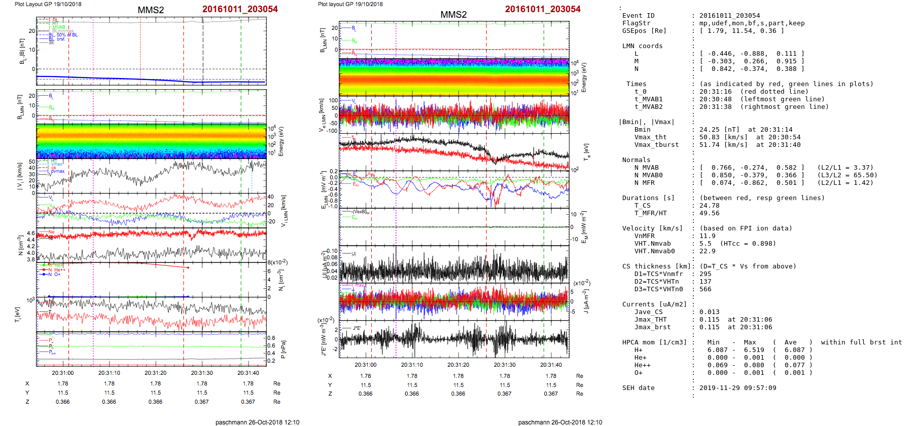Click the left plot MMS2 title
The height and width of the screenshot is (426, 915).
(151, 10)
